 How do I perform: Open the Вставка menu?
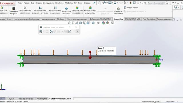click(39, 3)
